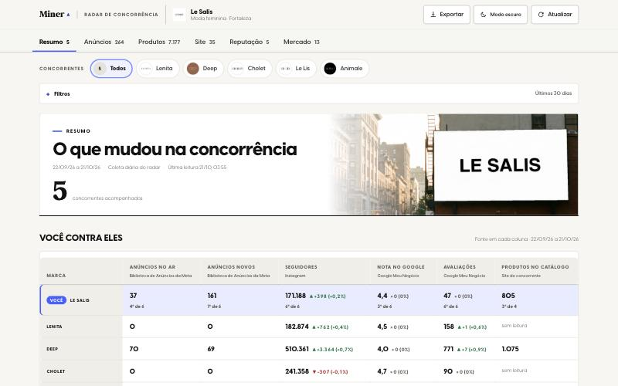
Task: Filter by competitor Animale
Action: pyautogui.click(x=345, y=69)
